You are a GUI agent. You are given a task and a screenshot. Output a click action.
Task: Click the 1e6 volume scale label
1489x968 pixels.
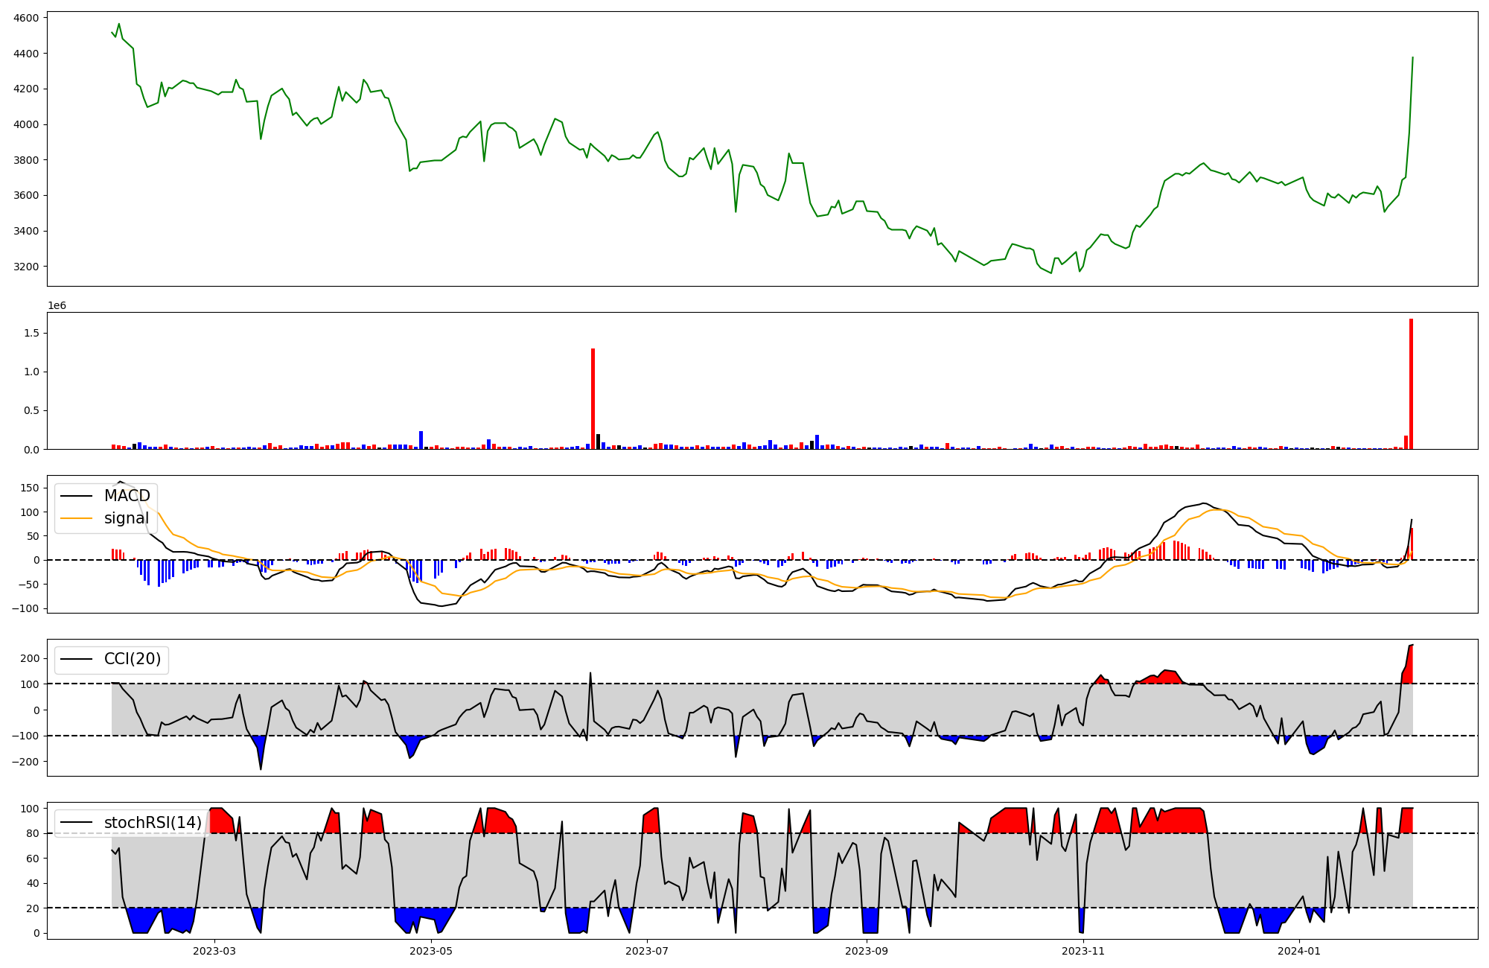(57, 305)
